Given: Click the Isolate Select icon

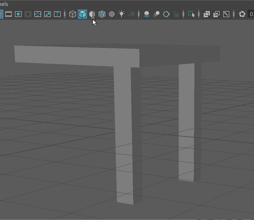Looking at the screenshot, I should [191, 14].
